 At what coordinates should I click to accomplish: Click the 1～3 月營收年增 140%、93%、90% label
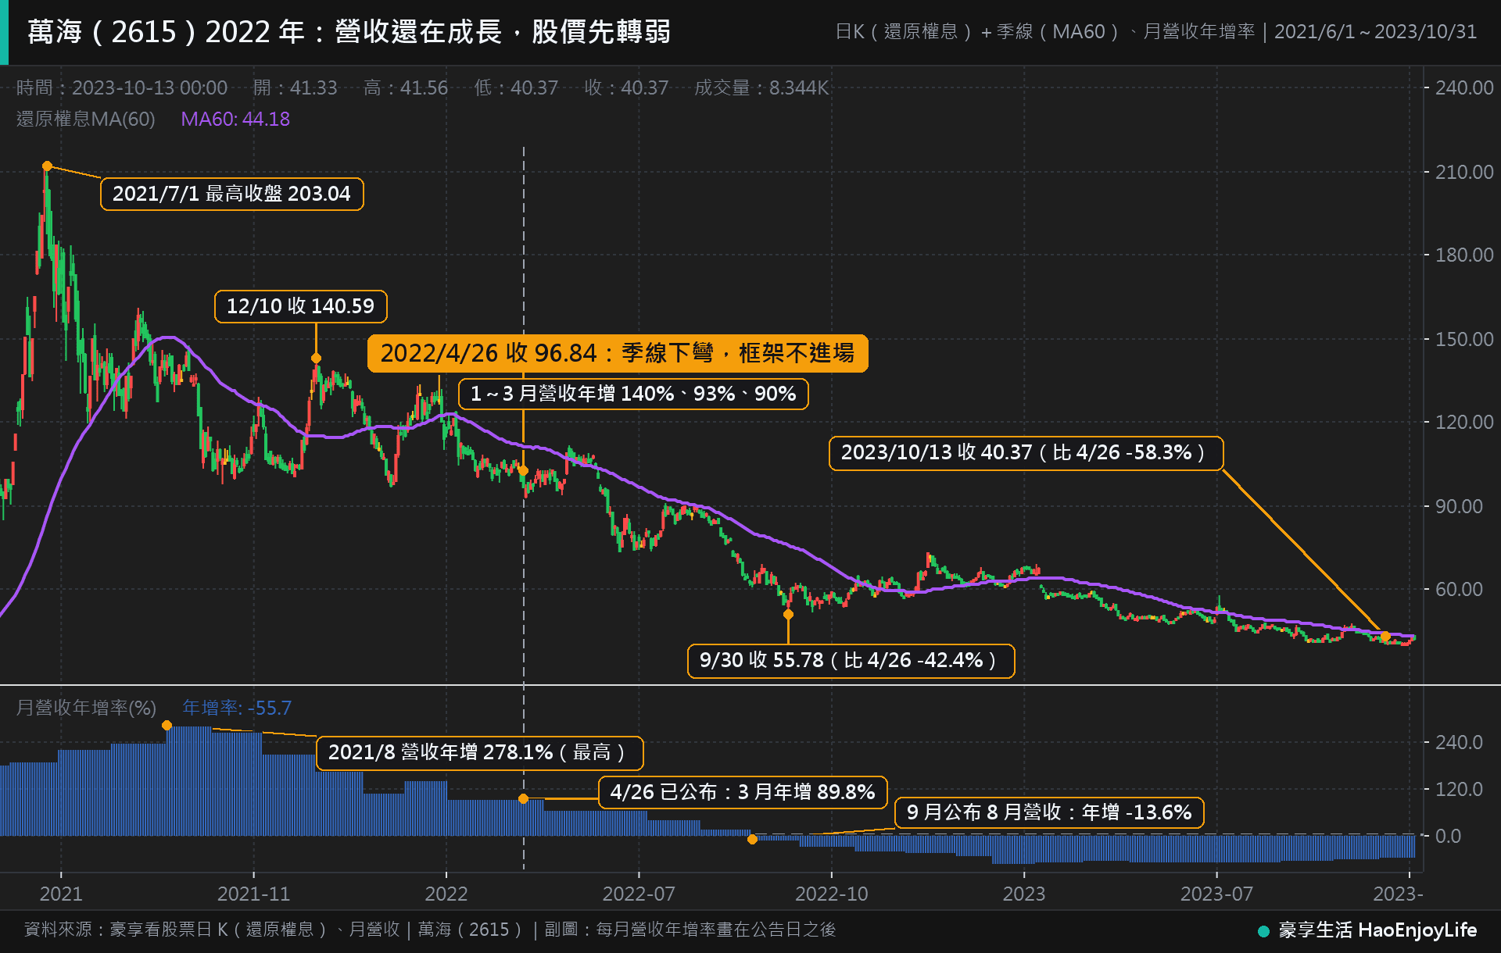633,394
